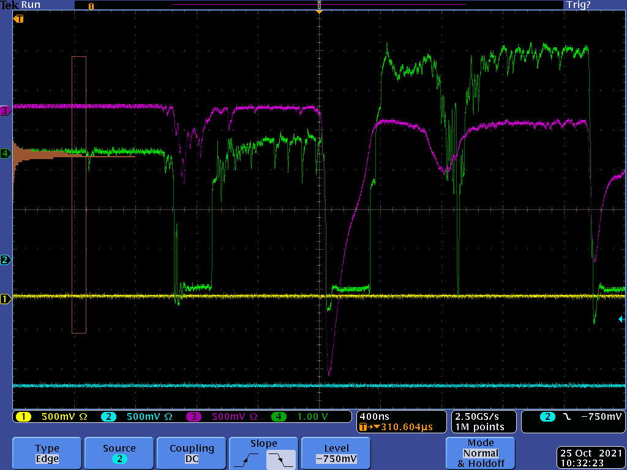Select the channel 3 magenta waveform marker

6,111
